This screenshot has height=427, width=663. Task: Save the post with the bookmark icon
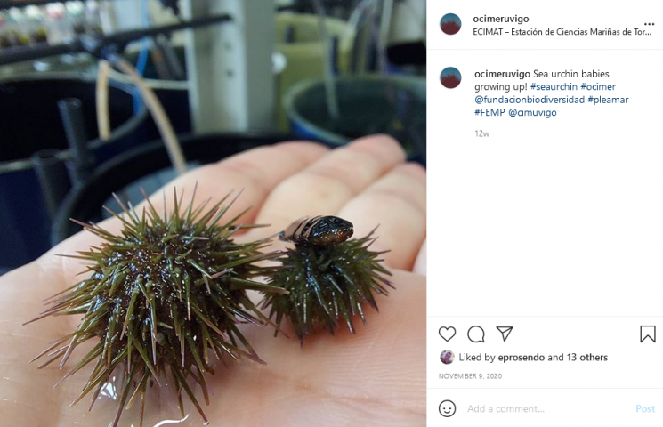[x=647, y=334]
